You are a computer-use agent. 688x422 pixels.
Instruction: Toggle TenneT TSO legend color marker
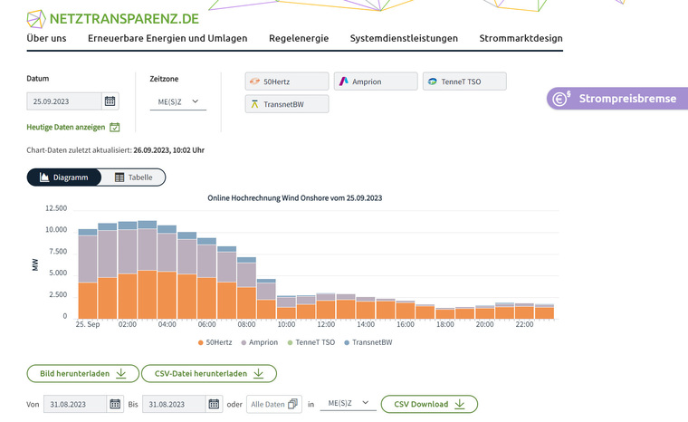pyautogui.click(x=289, y=342)
